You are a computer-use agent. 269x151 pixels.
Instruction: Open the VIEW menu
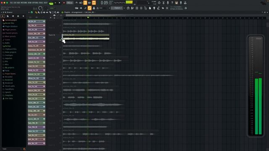point(29,3)
